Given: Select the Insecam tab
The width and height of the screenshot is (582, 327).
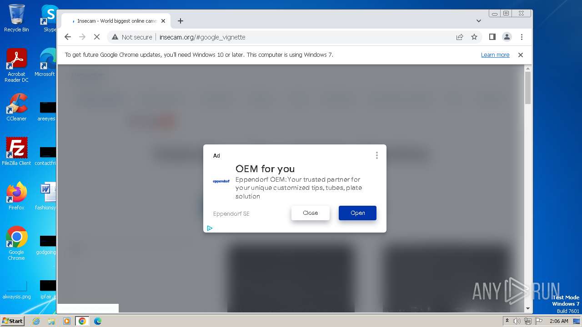Looking at the screenshot, I should [116, 21].
